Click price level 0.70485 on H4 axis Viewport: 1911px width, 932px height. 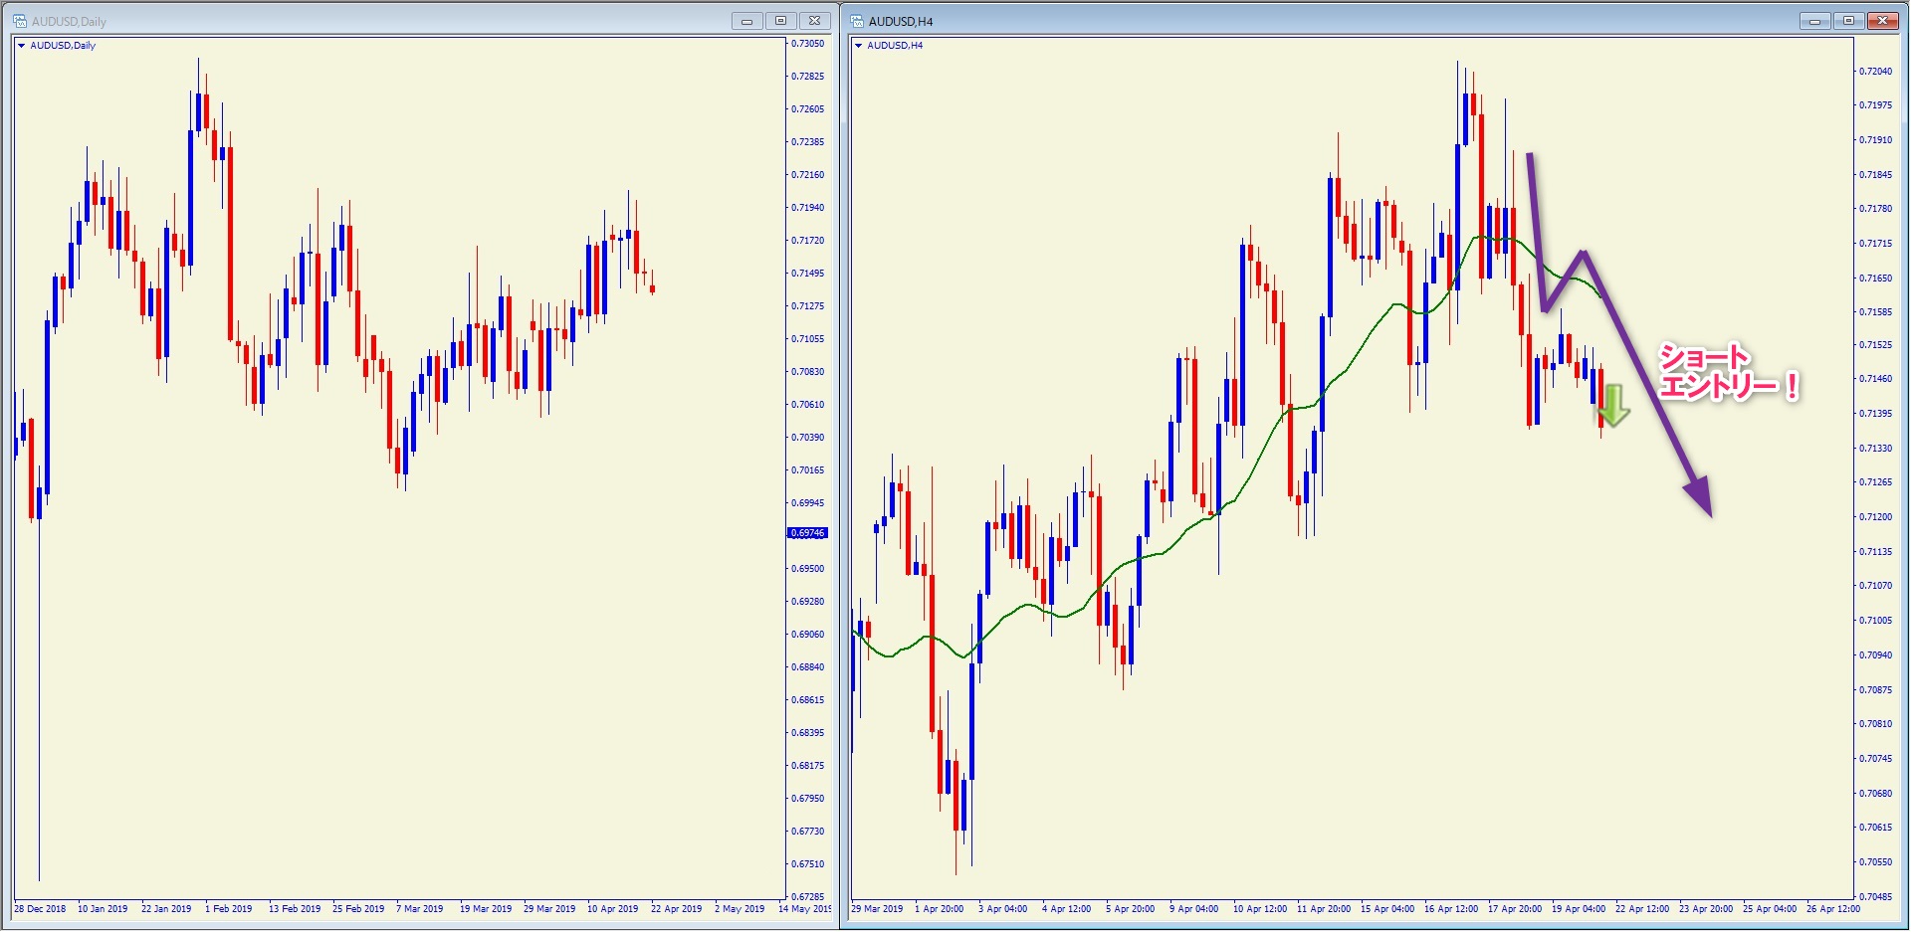(1876, 897)
